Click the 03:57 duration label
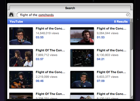Viewport: 140px width, 101px height. point(40,59)
